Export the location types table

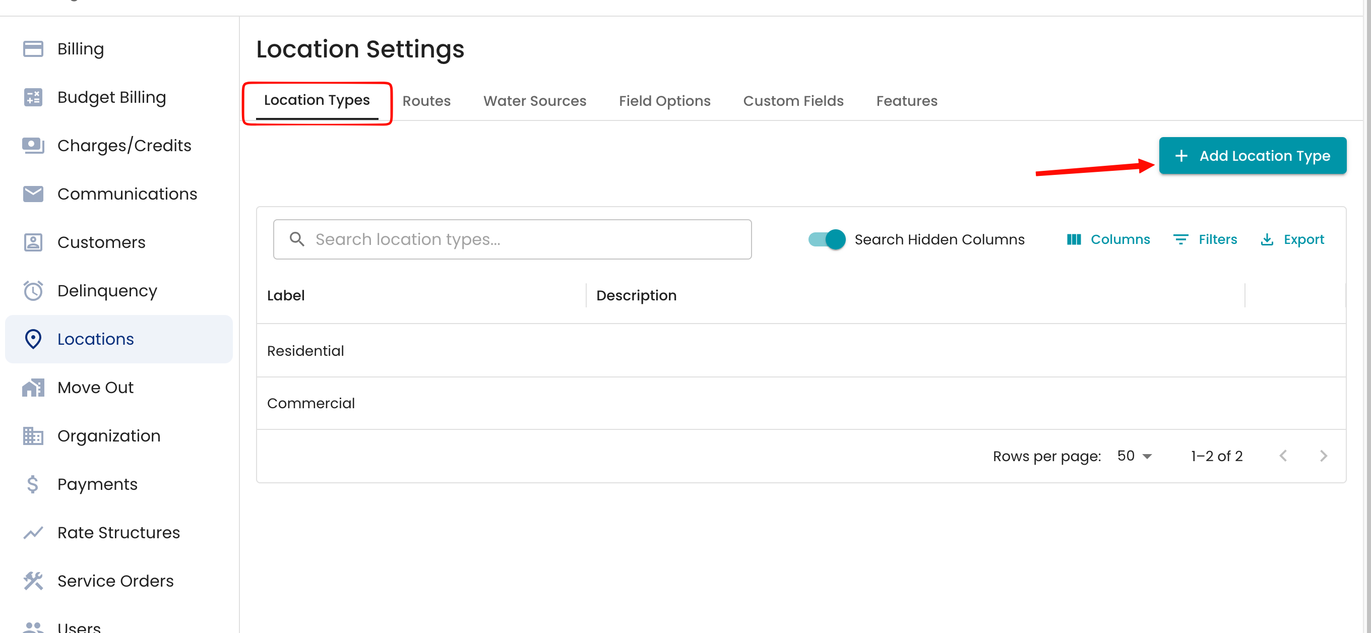coord(1292,239)
